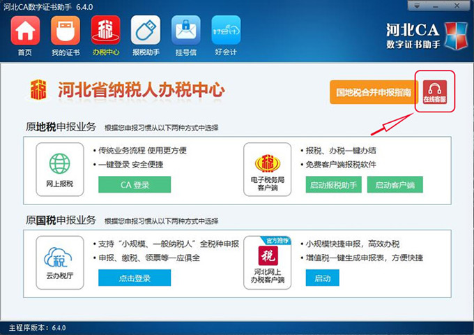Click text 申报、缴税、领票等一应俱全
This screenshot has width=474, height=335.
coord(149,258)
